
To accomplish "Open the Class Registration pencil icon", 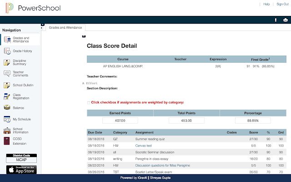I will (7, 96).
